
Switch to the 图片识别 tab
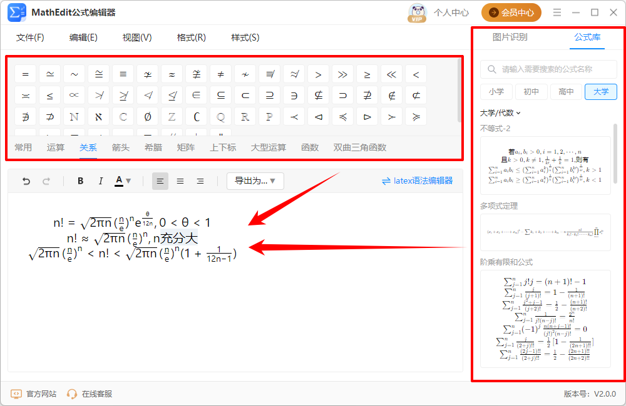510,37
